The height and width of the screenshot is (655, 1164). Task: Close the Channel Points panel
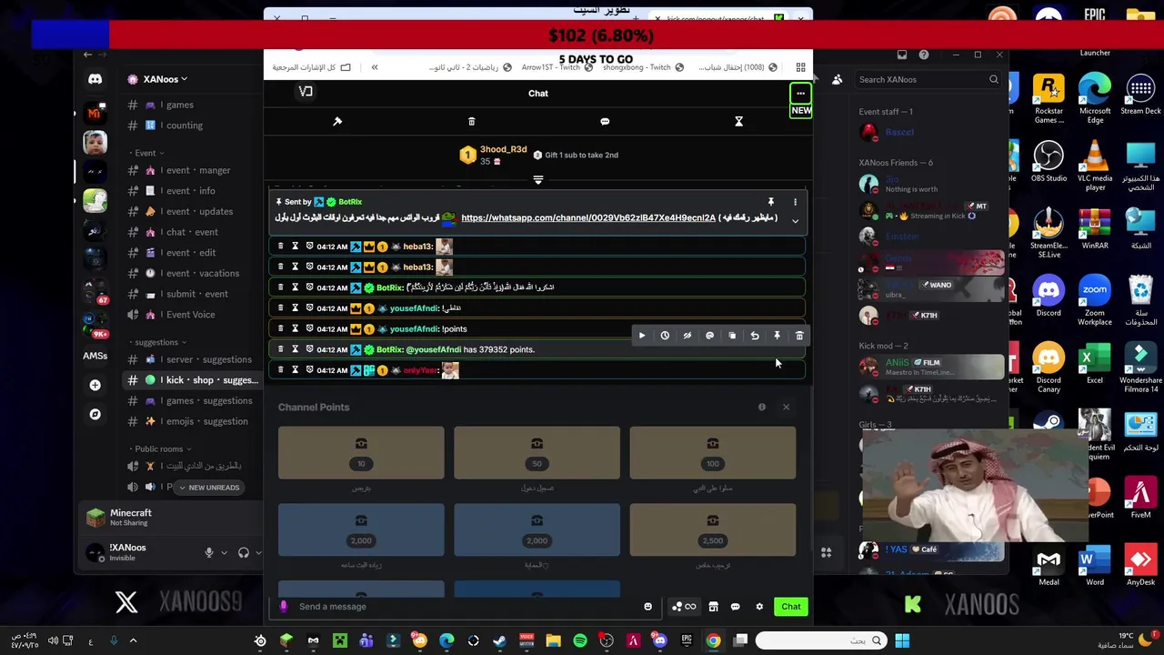(x=786, y=407)
